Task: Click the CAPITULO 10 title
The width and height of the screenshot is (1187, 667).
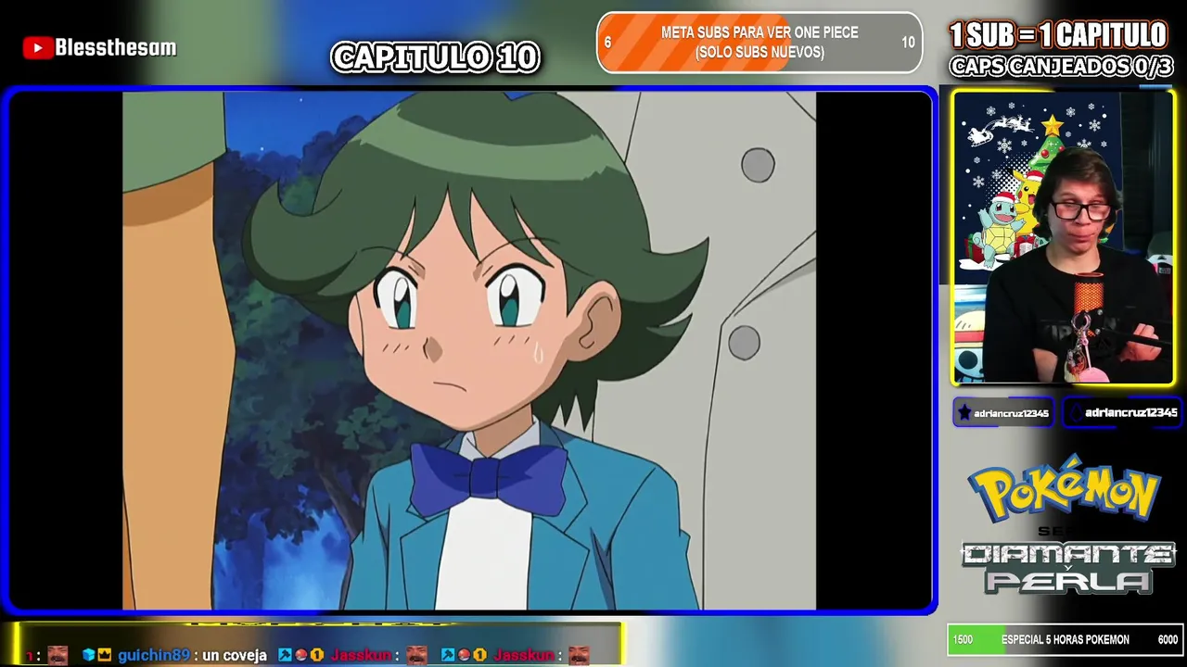Action: click(435, 57)
